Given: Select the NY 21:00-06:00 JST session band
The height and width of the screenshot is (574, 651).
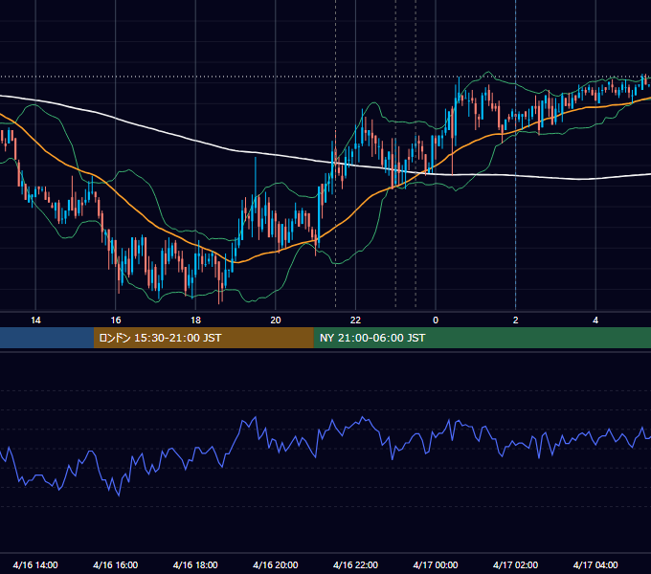Looking at the screenshot, I should click(x=482, y=338).
